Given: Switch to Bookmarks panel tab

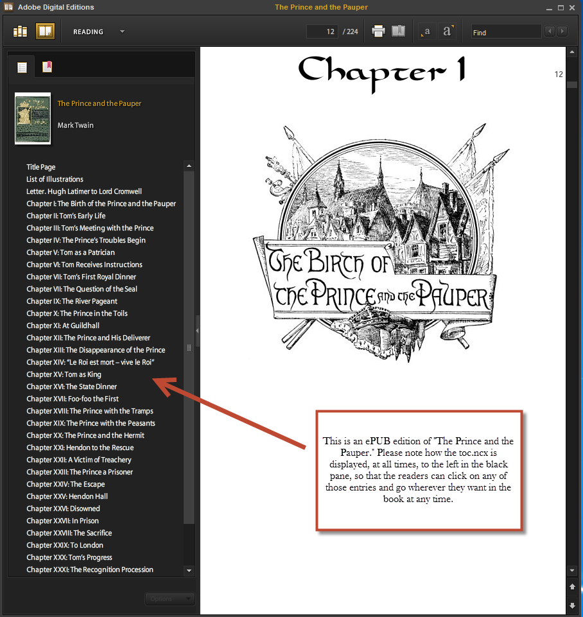Looking at the screenshot, I should click(x=47, y=67).
